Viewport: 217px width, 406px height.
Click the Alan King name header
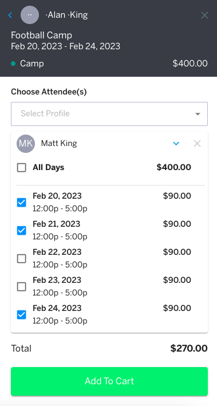pos(66,15)
